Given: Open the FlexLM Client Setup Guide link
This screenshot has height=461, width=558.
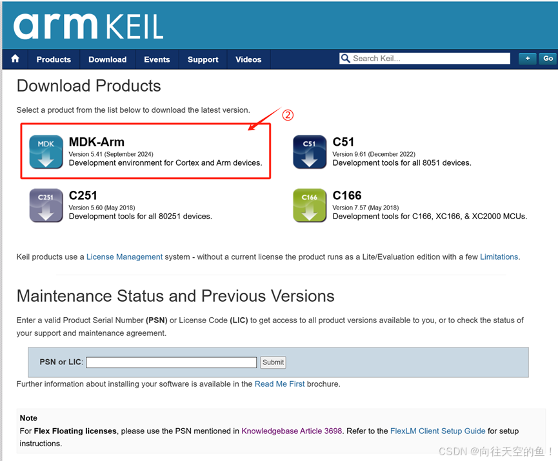Looking at the screenshot, I should coord(438,431).
